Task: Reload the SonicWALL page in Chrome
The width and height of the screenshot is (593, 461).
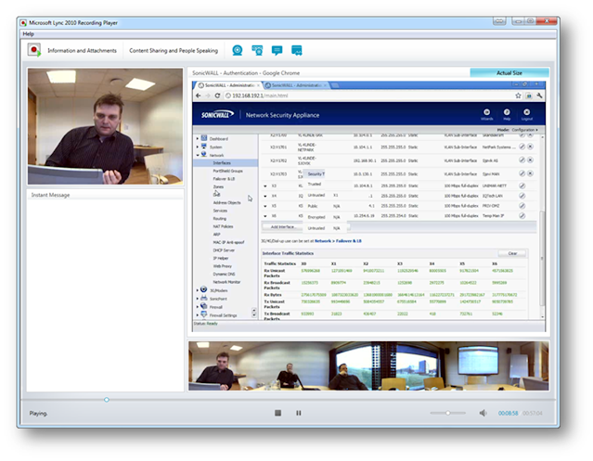Action: click(217, 96)
